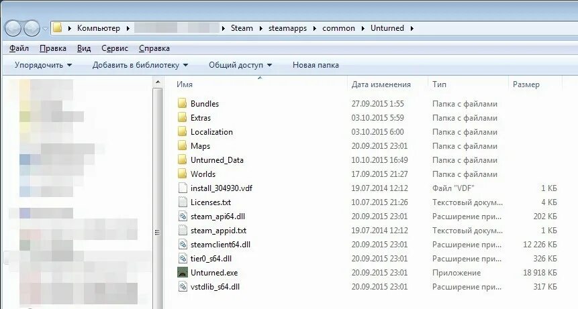Click common in the address bar
Screen dimensions: 578x309
[x=338, y=28]
